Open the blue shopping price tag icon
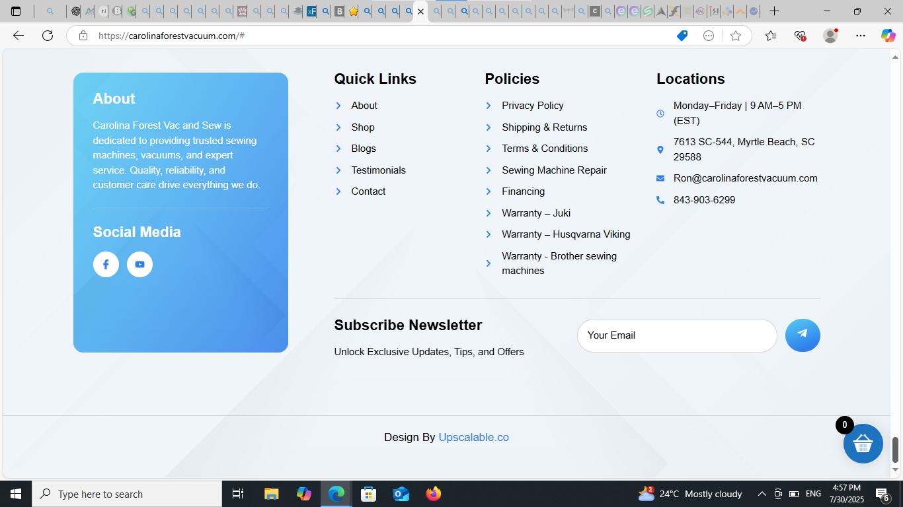903x507 pixels. 682,36
